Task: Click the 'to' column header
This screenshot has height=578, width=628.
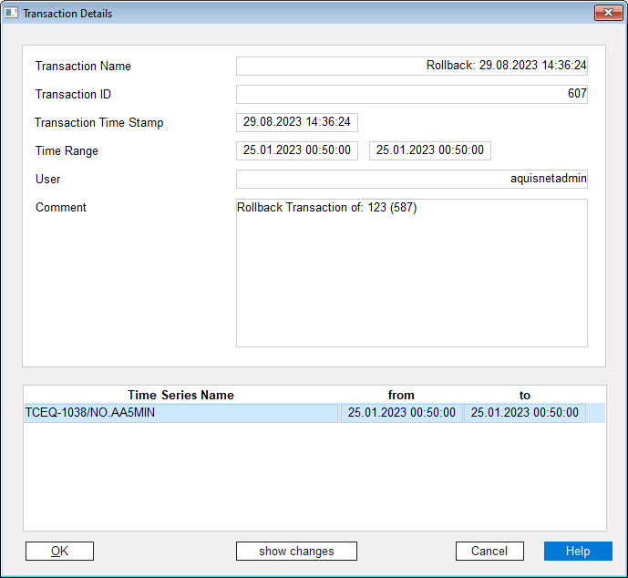Action: 524,396
